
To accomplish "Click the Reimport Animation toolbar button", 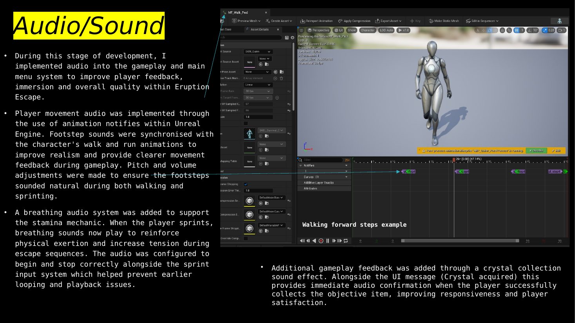I will click(x=316, y=21).
